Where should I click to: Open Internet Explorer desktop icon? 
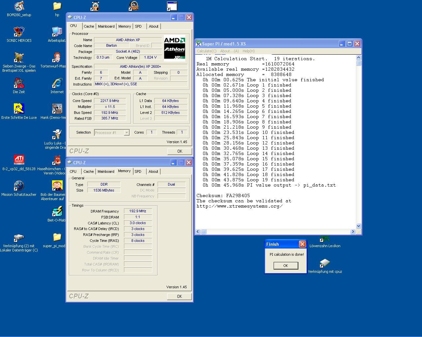(57, 86)
